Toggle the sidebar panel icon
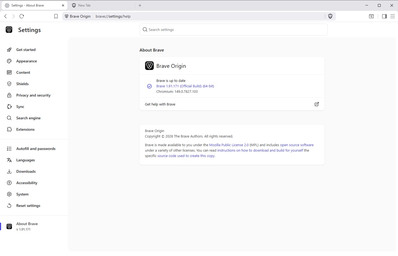Viewport: 398px width, 256px height. [384, 16]
